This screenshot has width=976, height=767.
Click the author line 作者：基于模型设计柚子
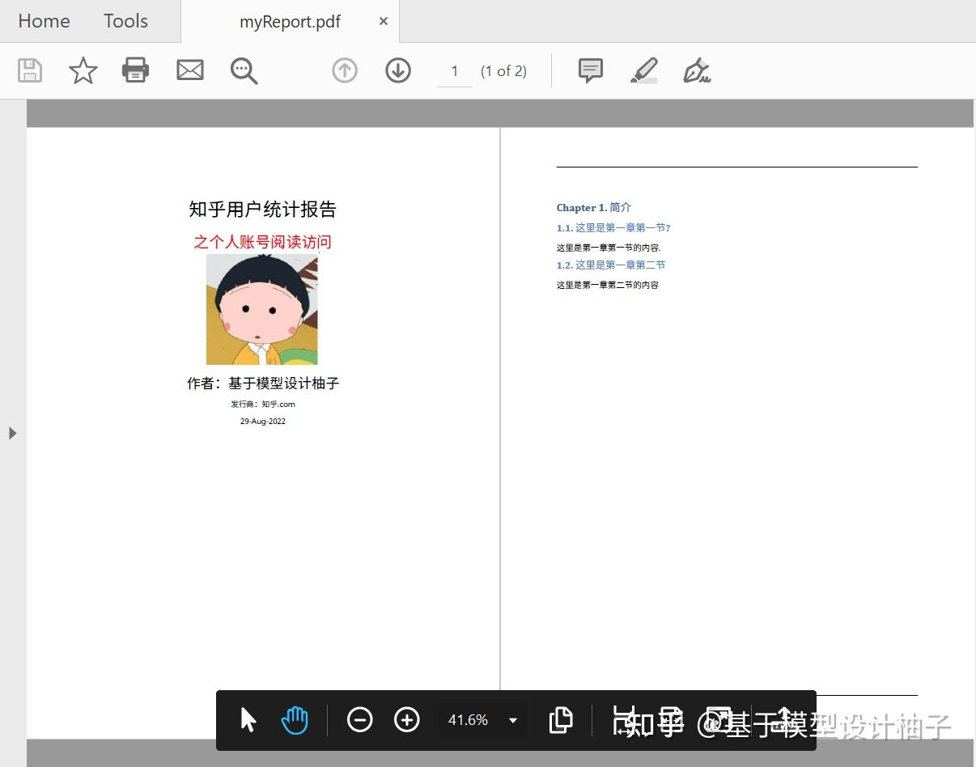click(263, 383)
